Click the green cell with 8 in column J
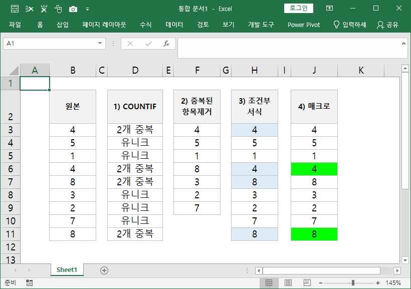 coord(314,234)
